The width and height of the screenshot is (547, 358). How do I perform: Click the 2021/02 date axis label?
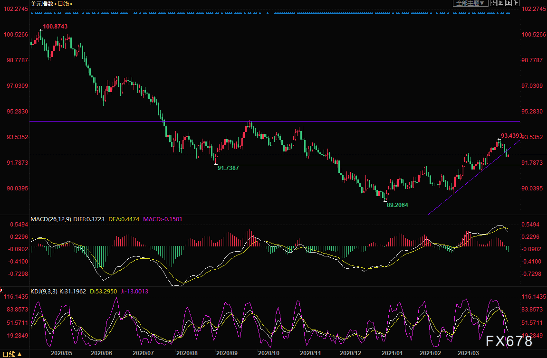(x=430, y=353)
